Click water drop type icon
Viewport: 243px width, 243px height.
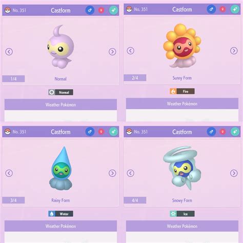[52, 214]
